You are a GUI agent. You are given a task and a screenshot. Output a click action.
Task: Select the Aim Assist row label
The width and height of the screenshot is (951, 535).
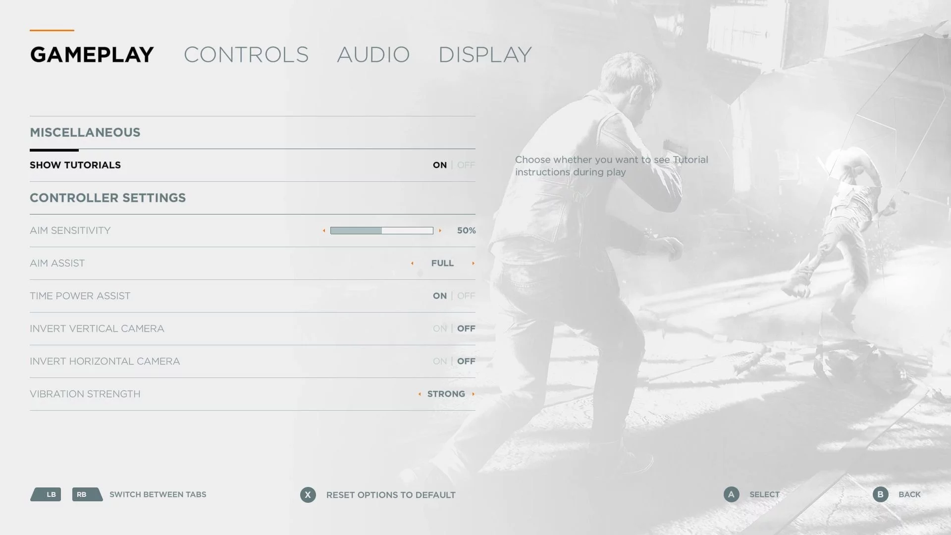click(x=57, y=263)
